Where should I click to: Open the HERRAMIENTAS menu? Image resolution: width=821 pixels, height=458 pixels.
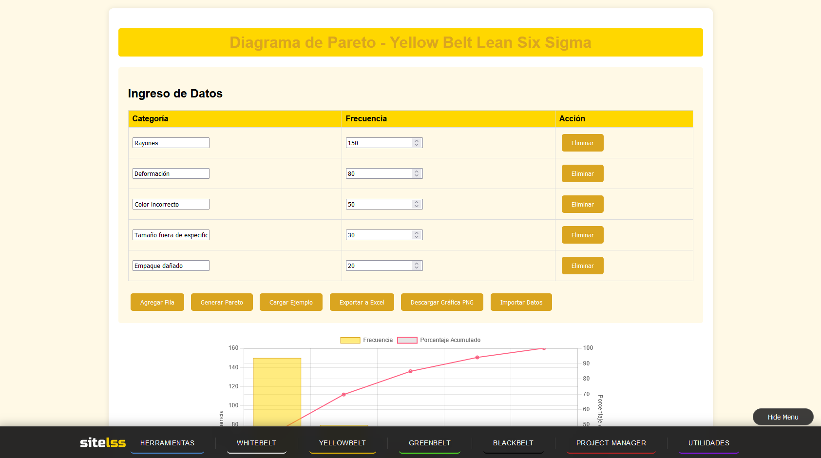point(167,443)
